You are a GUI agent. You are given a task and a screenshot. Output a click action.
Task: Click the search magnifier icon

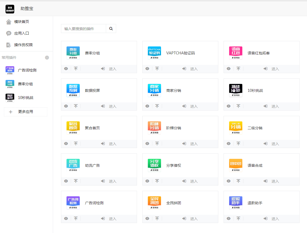tap(111, 28)
